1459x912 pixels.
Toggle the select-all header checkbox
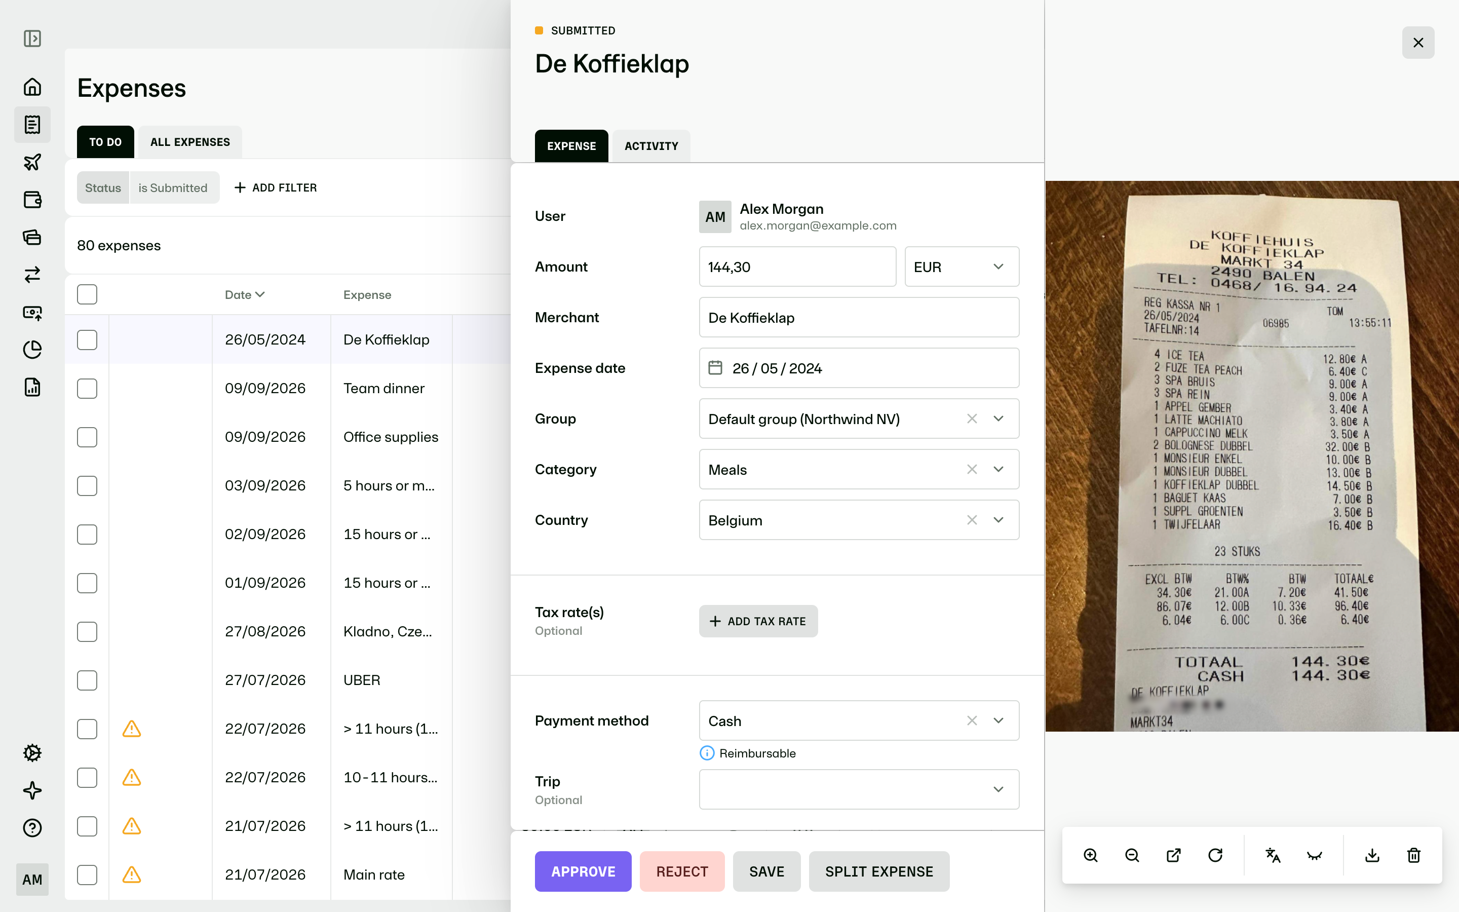87,294
